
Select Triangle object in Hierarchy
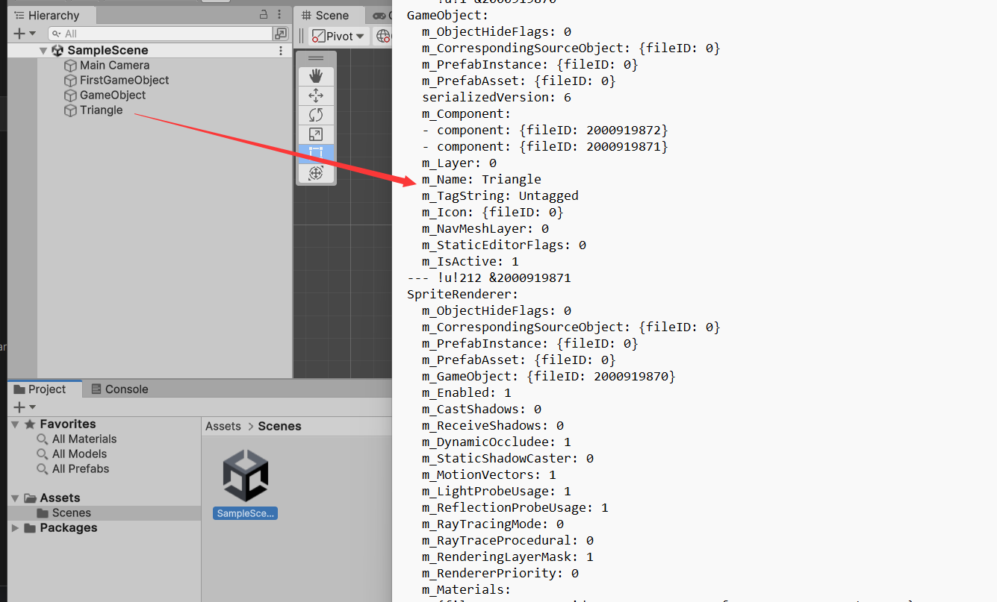101,110
